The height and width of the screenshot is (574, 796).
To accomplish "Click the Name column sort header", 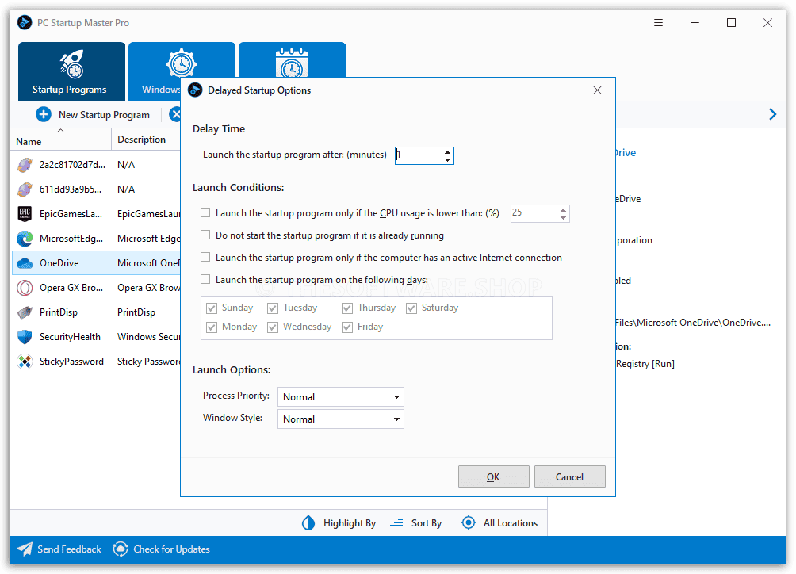I will (x=61, y=140).
